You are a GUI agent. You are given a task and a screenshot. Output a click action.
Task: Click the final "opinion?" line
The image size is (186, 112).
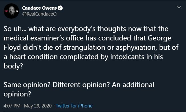[17, 94]
